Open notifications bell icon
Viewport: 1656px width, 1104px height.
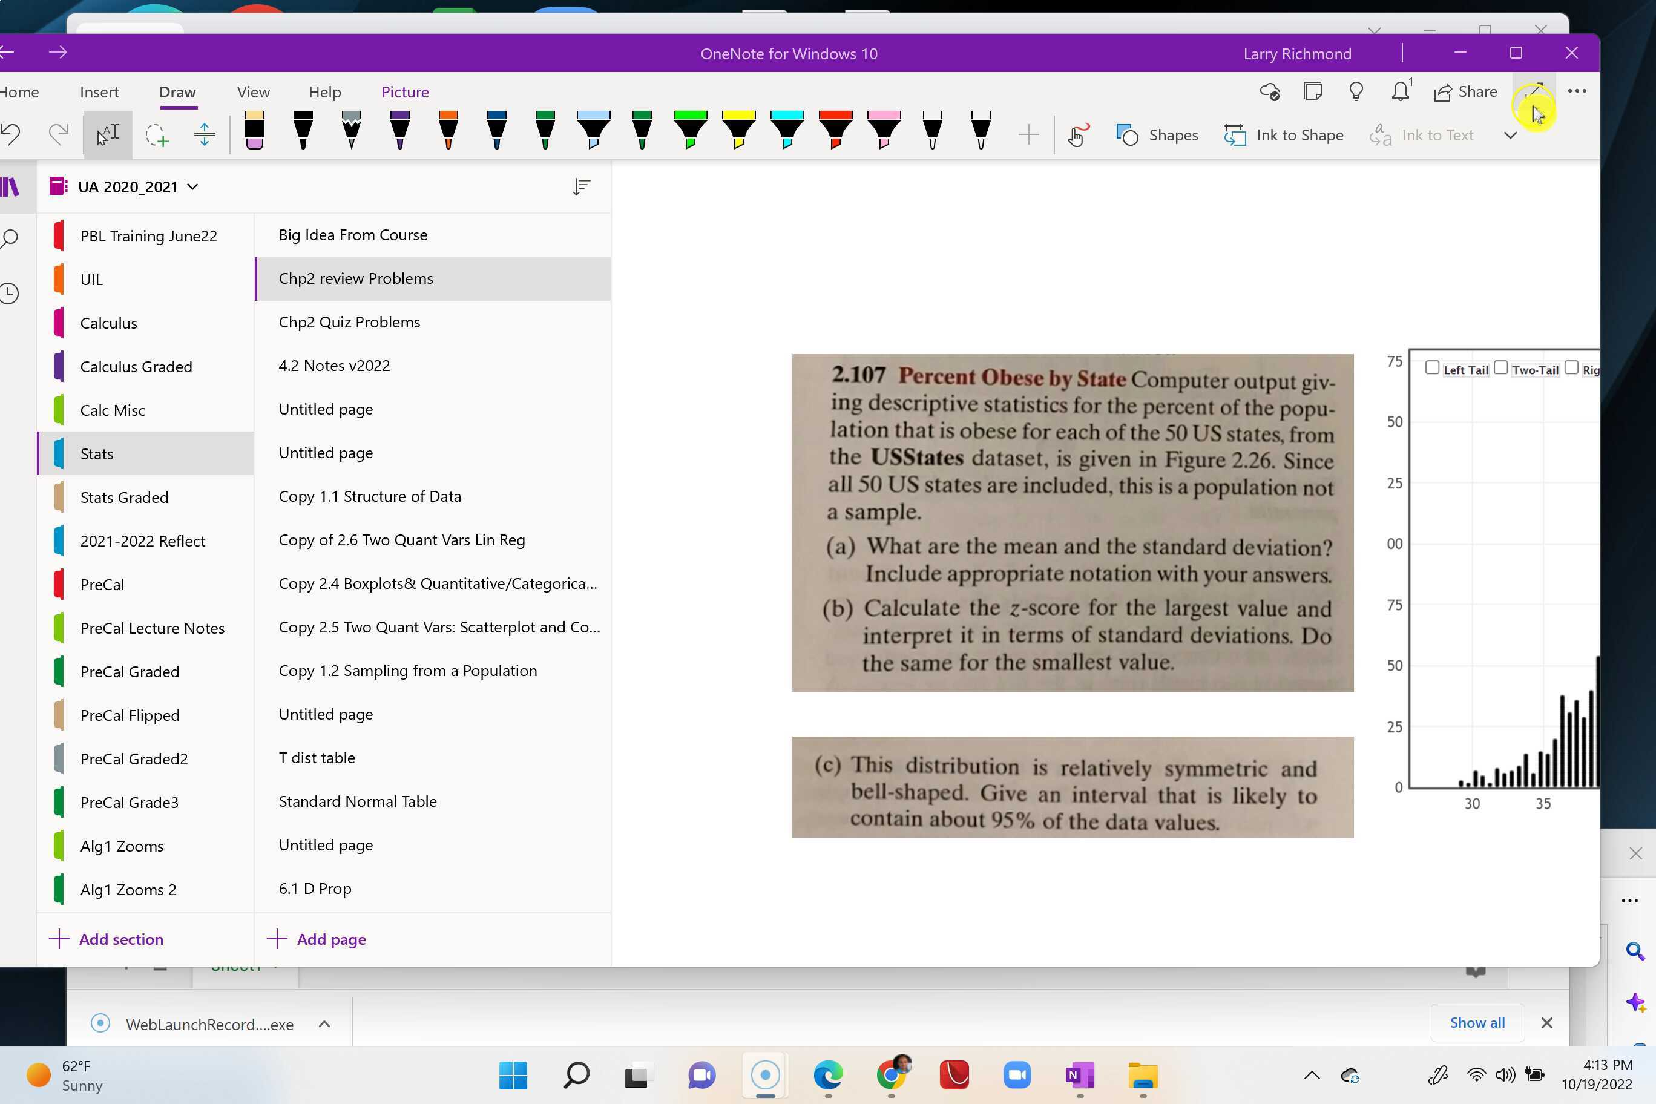[1401, 91]
